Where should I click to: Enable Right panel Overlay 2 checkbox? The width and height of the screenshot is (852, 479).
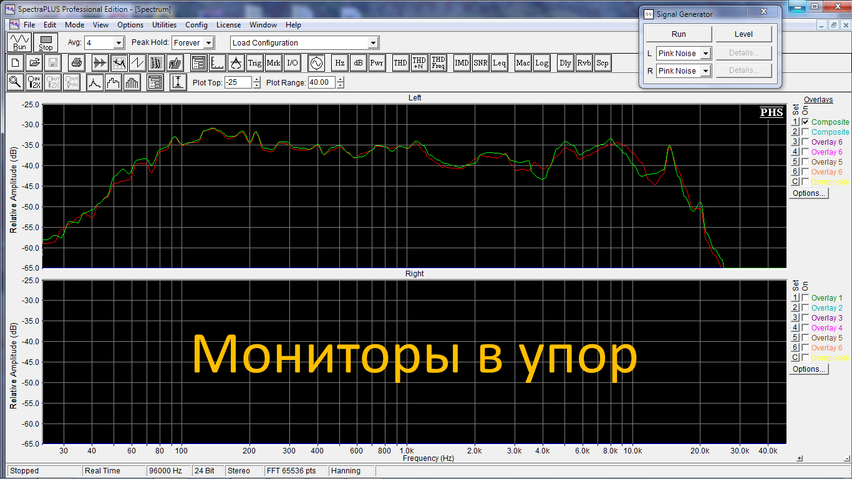(805, 308)
